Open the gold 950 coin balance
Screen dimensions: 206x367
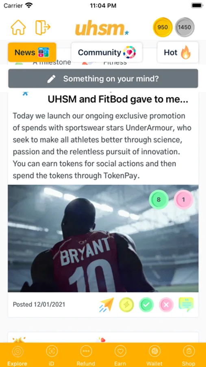[163, 27]
